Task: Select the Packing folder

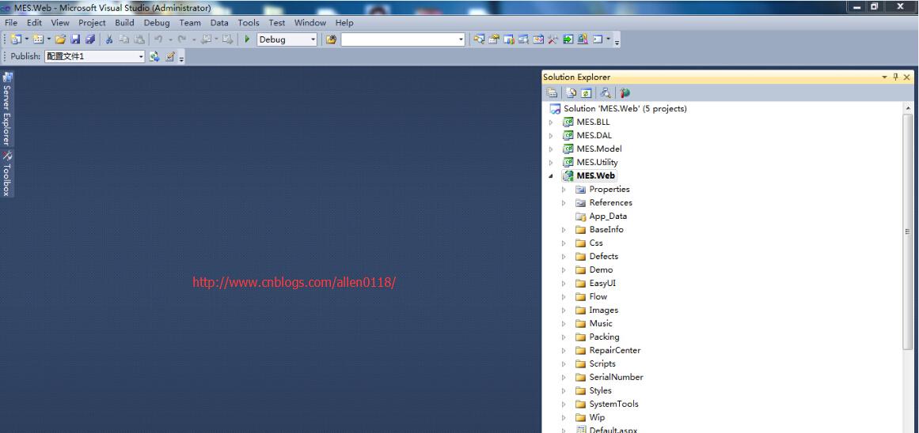Action: click(x=604, y=337)
